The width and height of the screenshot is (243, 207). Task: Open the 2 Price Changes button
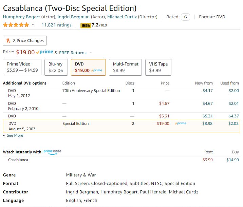pyautogui.click(x=25, y=41)
